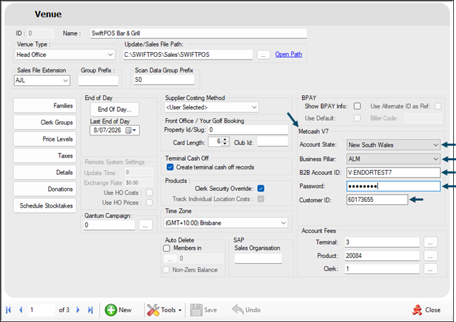Image resolution: width=456 pixels, height=322 pixels.
Task: Click the SAP Sales Organisation field
Action: tap(259, 258)
